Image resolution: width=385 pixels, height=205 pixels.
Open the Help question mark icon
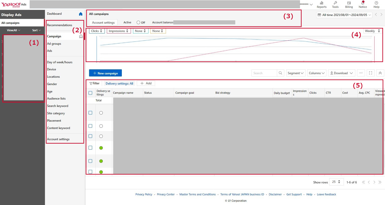tap(376, 3)
